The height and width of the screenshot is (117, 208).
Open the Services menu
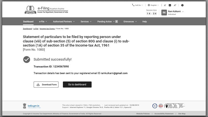point(86,21)
